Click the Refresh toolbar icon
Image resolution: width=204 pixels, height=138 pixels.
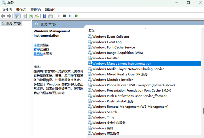tap(31, 16)
